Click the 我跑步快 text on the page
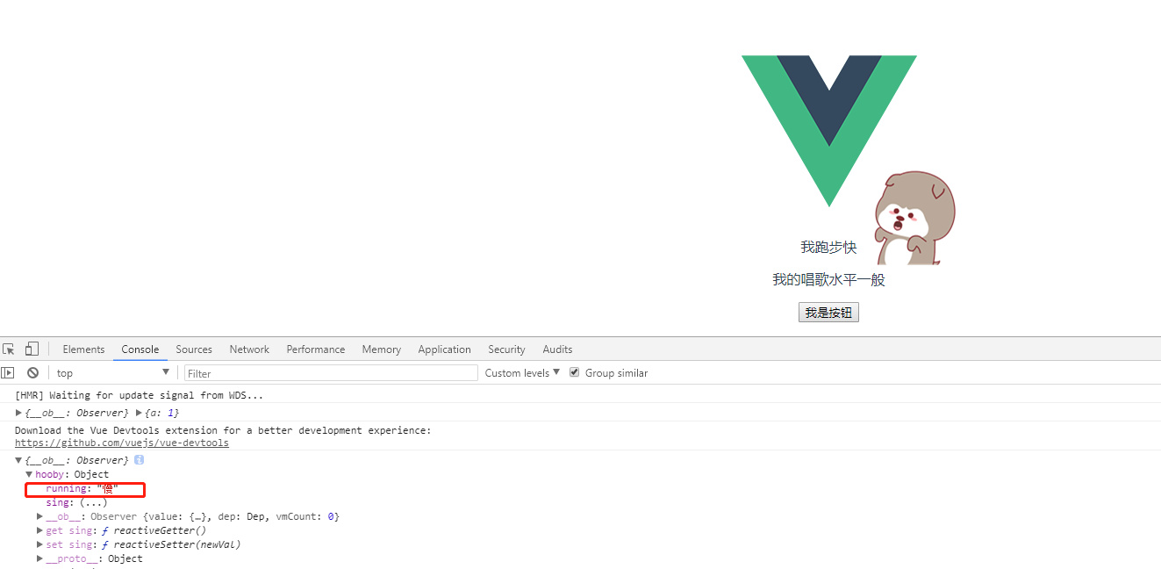Screen dimensions: 1161x569 point(828,248)
